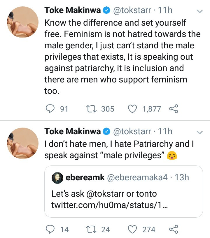
Task: Expand the second tweet's chevron options
Action: (x=200, y=133)
